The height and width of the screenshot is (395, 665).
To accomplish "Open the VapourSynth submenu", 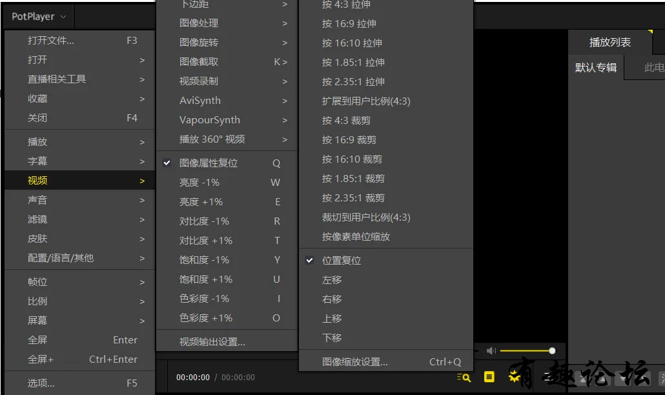I will coord(227,120).
